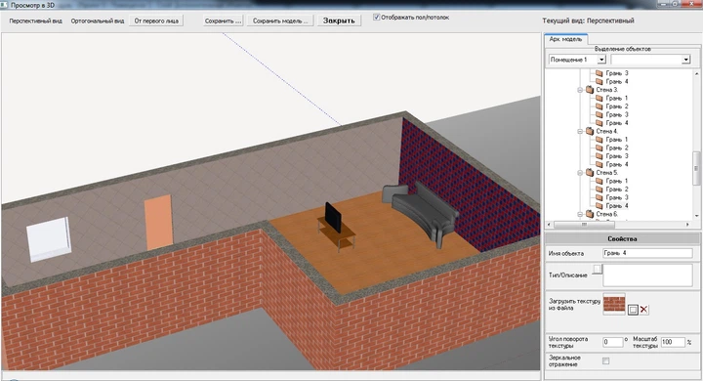Collapse the Стена 6 tree node
Viewport: 703px width, 381px height.
coord(580,215)
